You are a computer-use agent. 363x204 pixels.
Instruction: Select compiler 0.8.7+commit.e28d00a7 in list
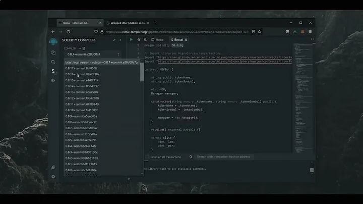coord(102,128)
